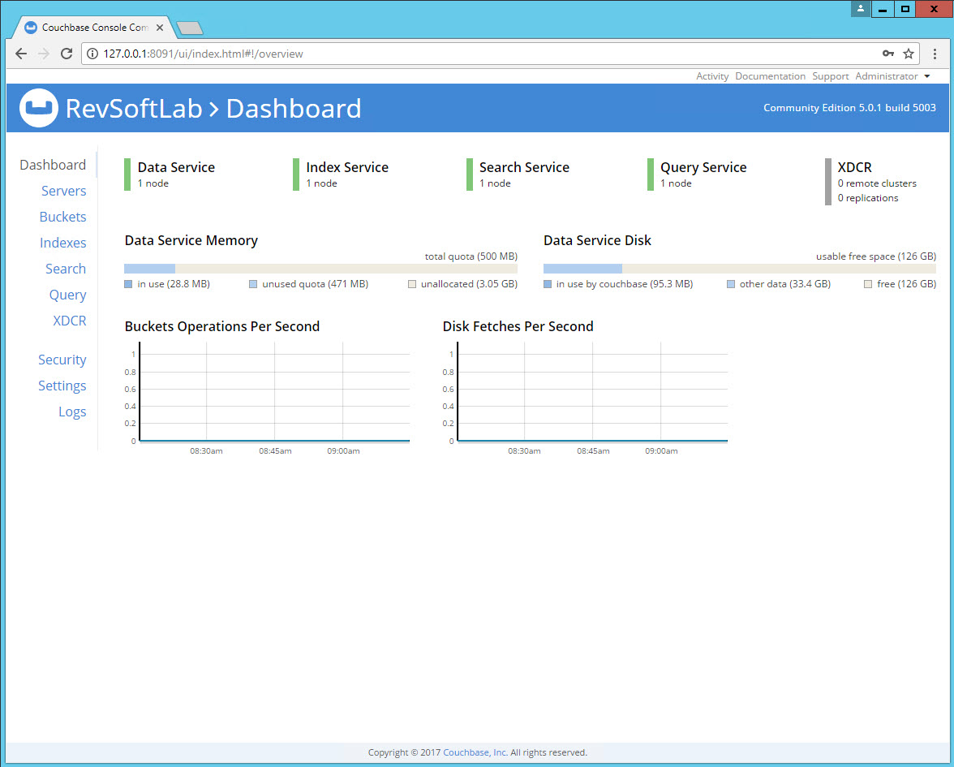Screen dimensions: 954x767
Task: Click 'Community Edition 5.0.1 build 5003' text
Action: click(x=849, y=108)
